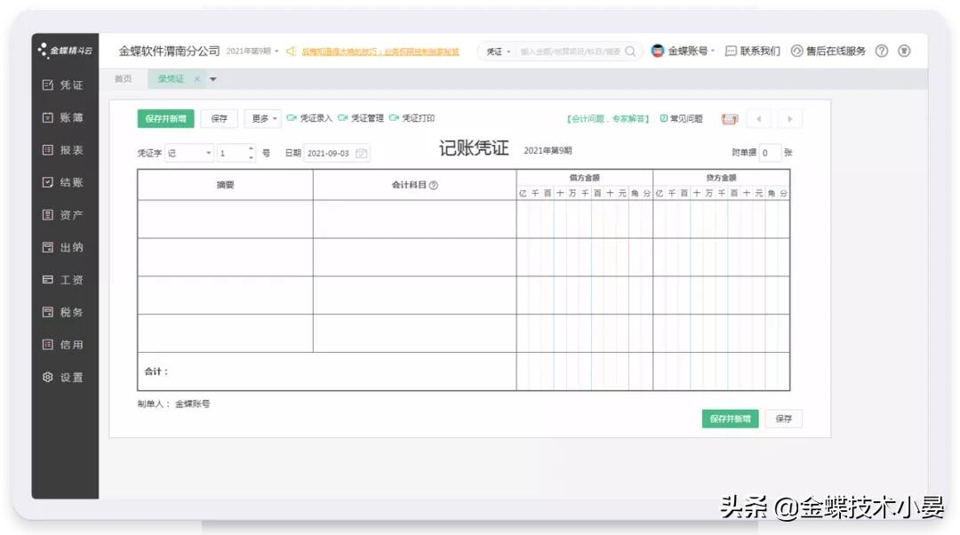Open the 账簿 (Account Books) sidebar icon
This screenshot has width=960, height=535.
pos(62,117)
